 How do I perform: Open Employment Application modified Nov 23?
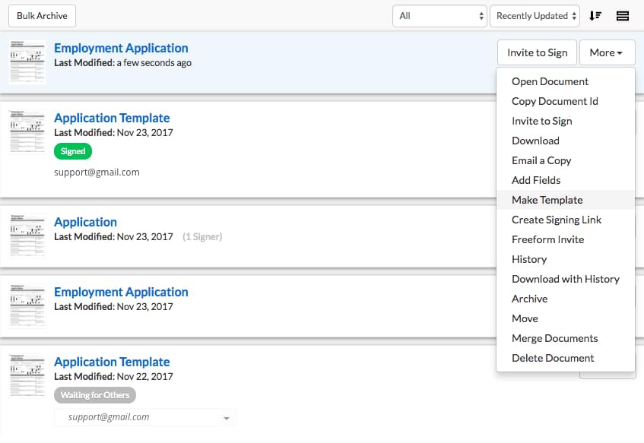tap(121, 292)
